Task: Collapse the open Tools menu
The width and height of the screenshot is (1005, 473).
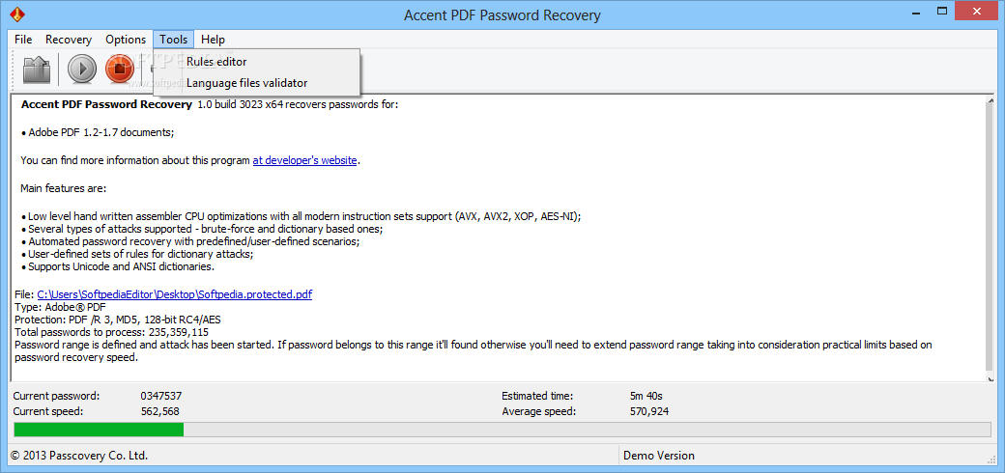Action: 174,40
